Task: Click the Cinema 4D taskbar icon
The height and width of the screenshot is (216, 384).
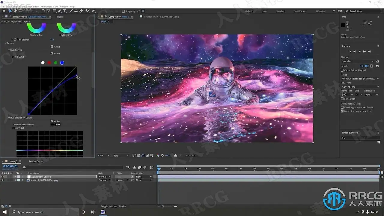Action: pos(103,212)
